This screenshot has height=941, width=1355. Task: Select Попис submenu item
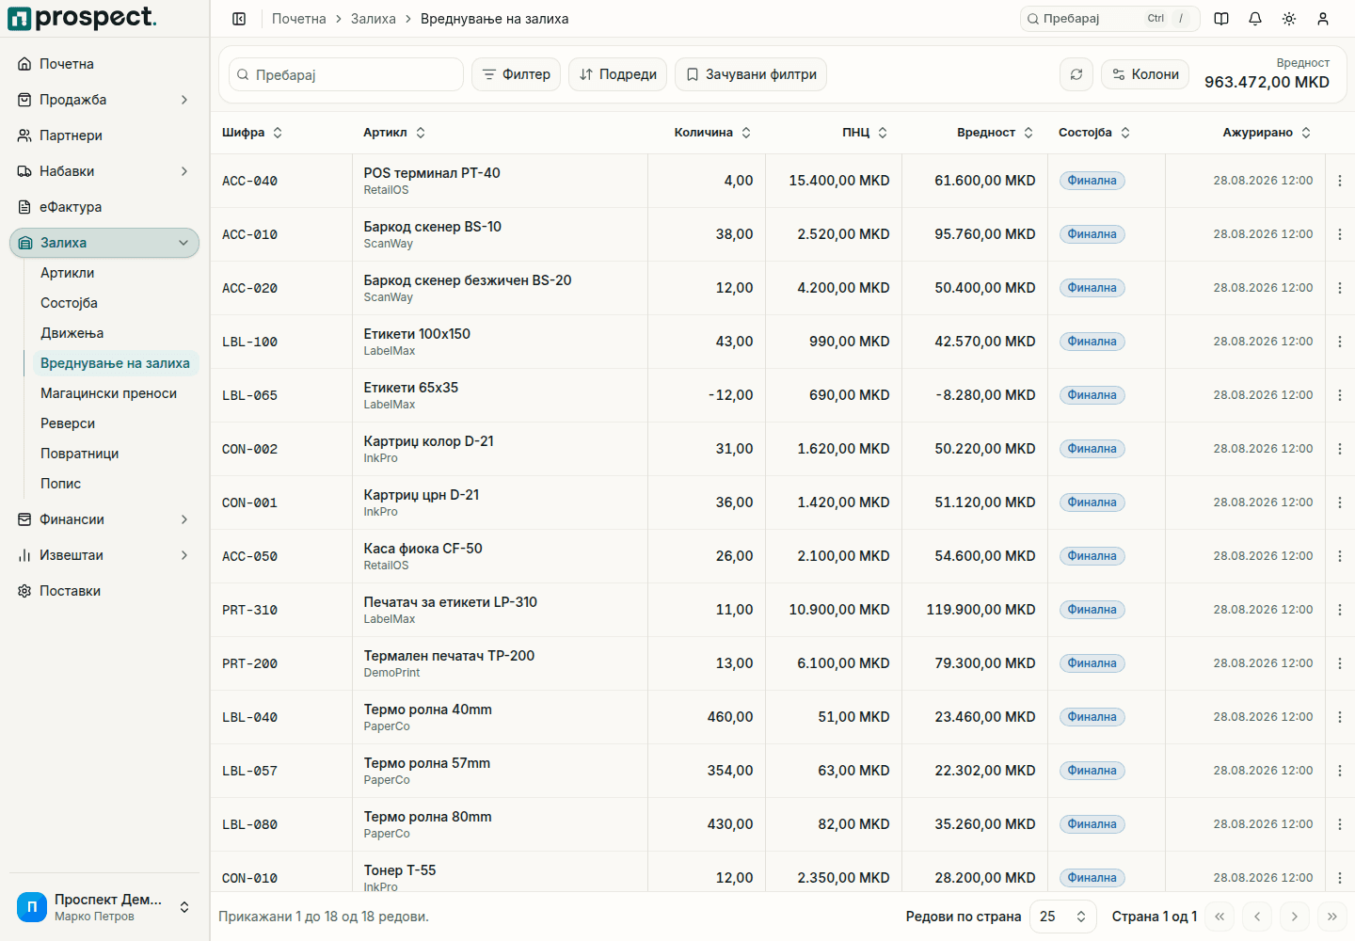(116, 484)
